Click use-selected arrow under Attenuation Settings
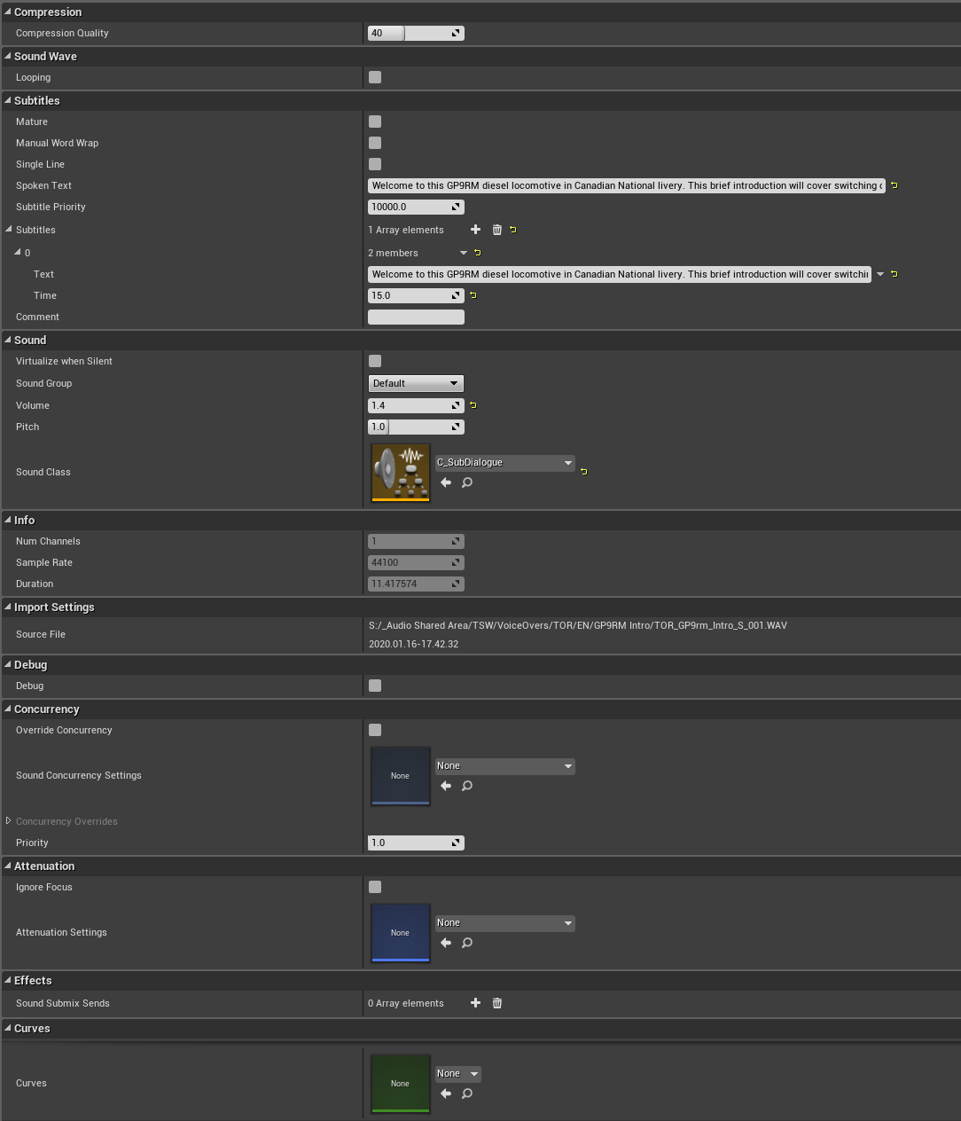The image size is (961, 1121). (x=446, y=943)
